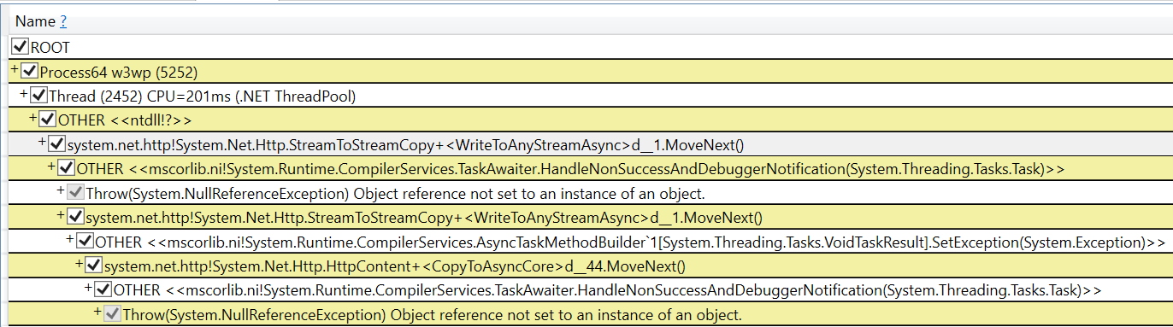Toggle the checkbox on the SetException OTHER row
1173x327 pixels.
point(85,242)
